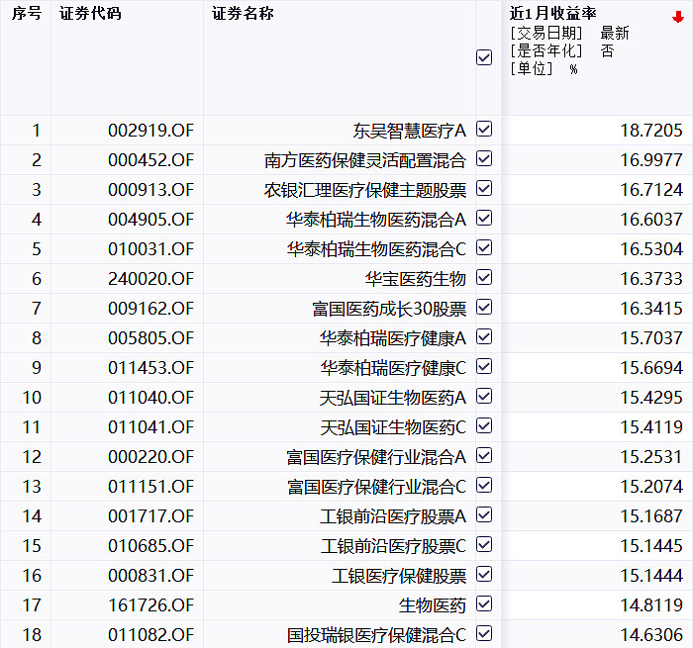This screenshot has width=693, height=648.
Task: Change the 是否年化 value 否
Action: 607,51
